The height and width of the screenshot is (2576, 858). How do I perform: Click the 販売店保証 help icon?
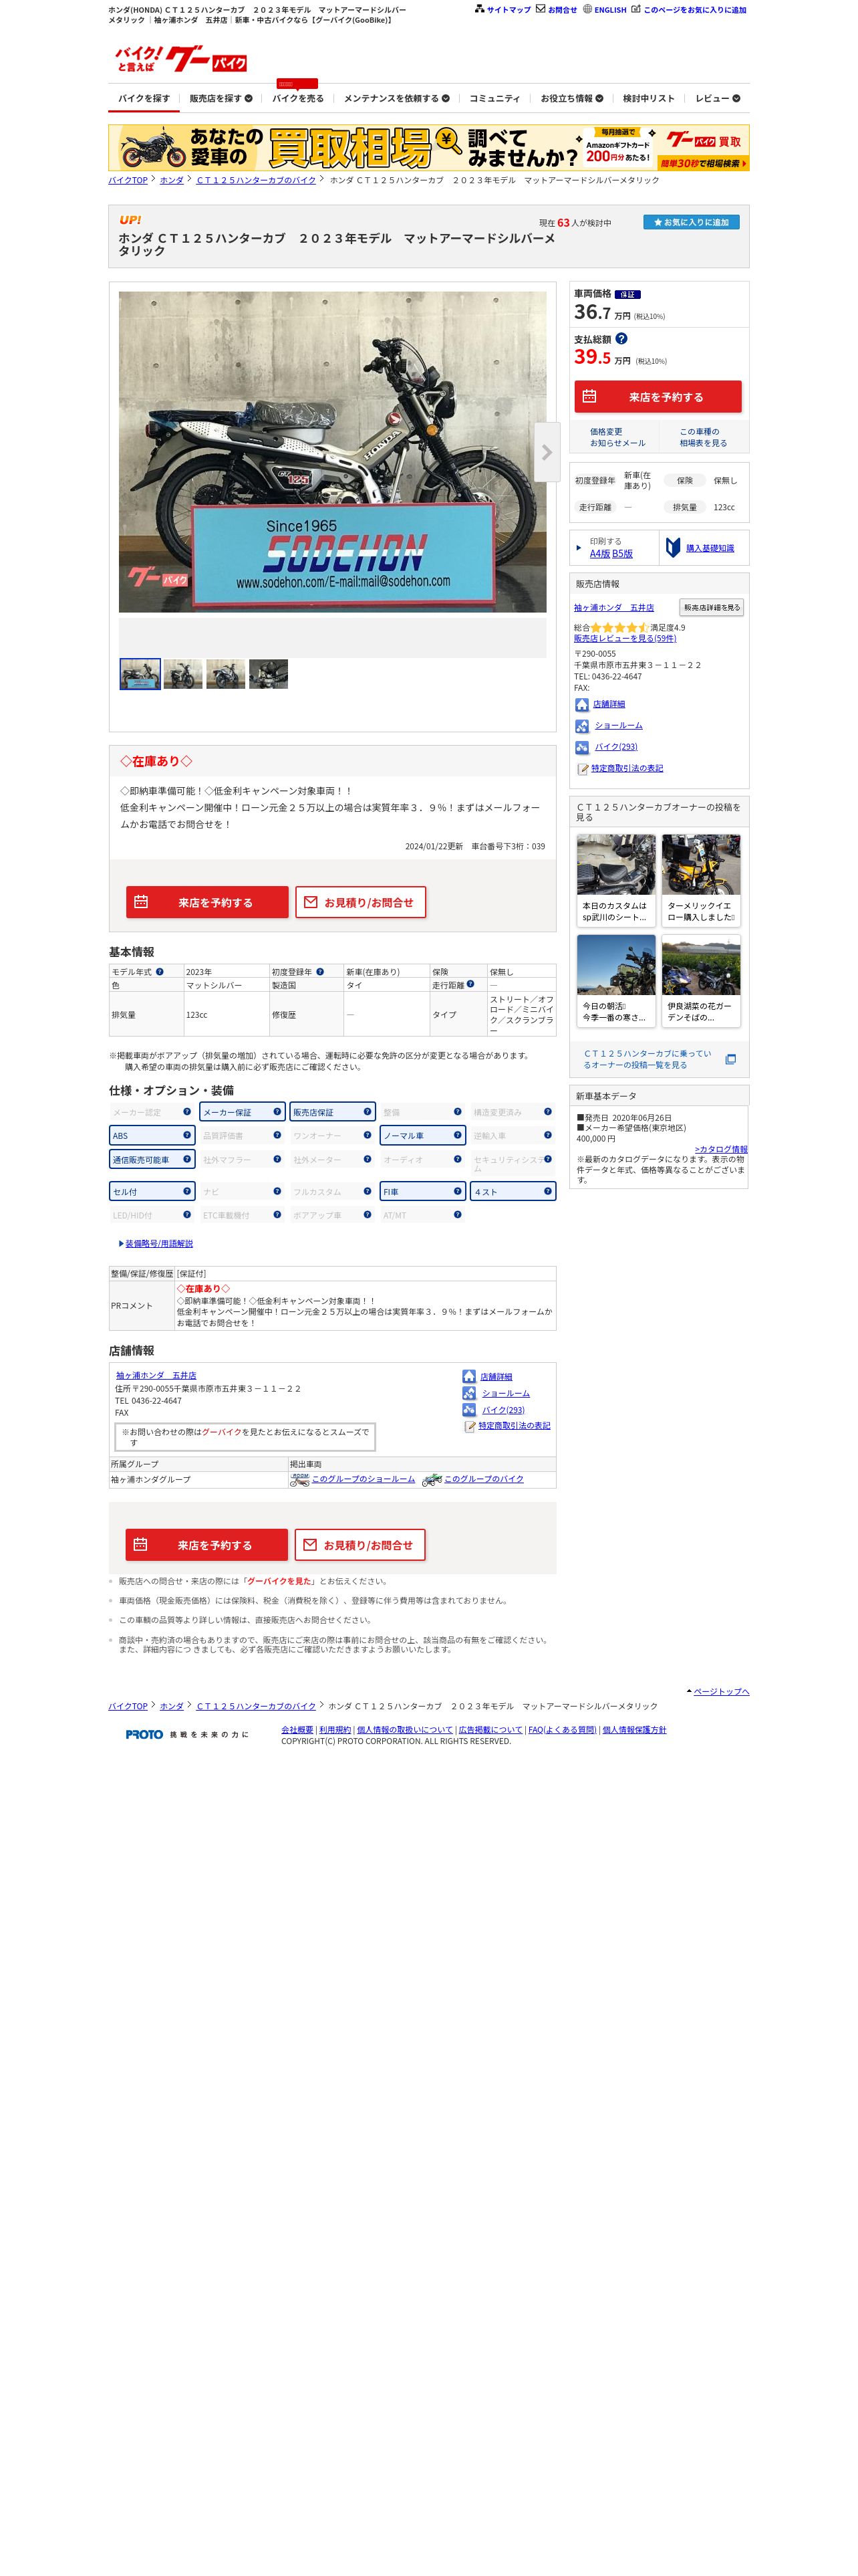pos(367,1112)
